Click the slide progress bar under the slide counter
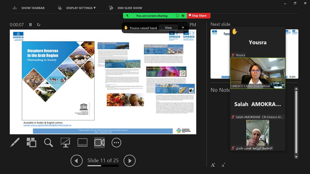The image size is (310, 174). pyautogui.click(x=103, y=166)
